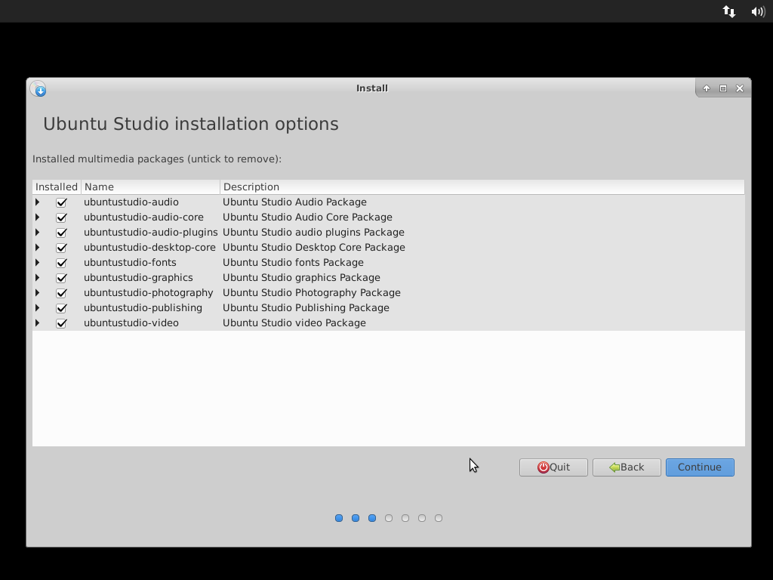773x580 pixels.
Task: Select the ubuntustudio-audio name text
Action: (131, 202)
